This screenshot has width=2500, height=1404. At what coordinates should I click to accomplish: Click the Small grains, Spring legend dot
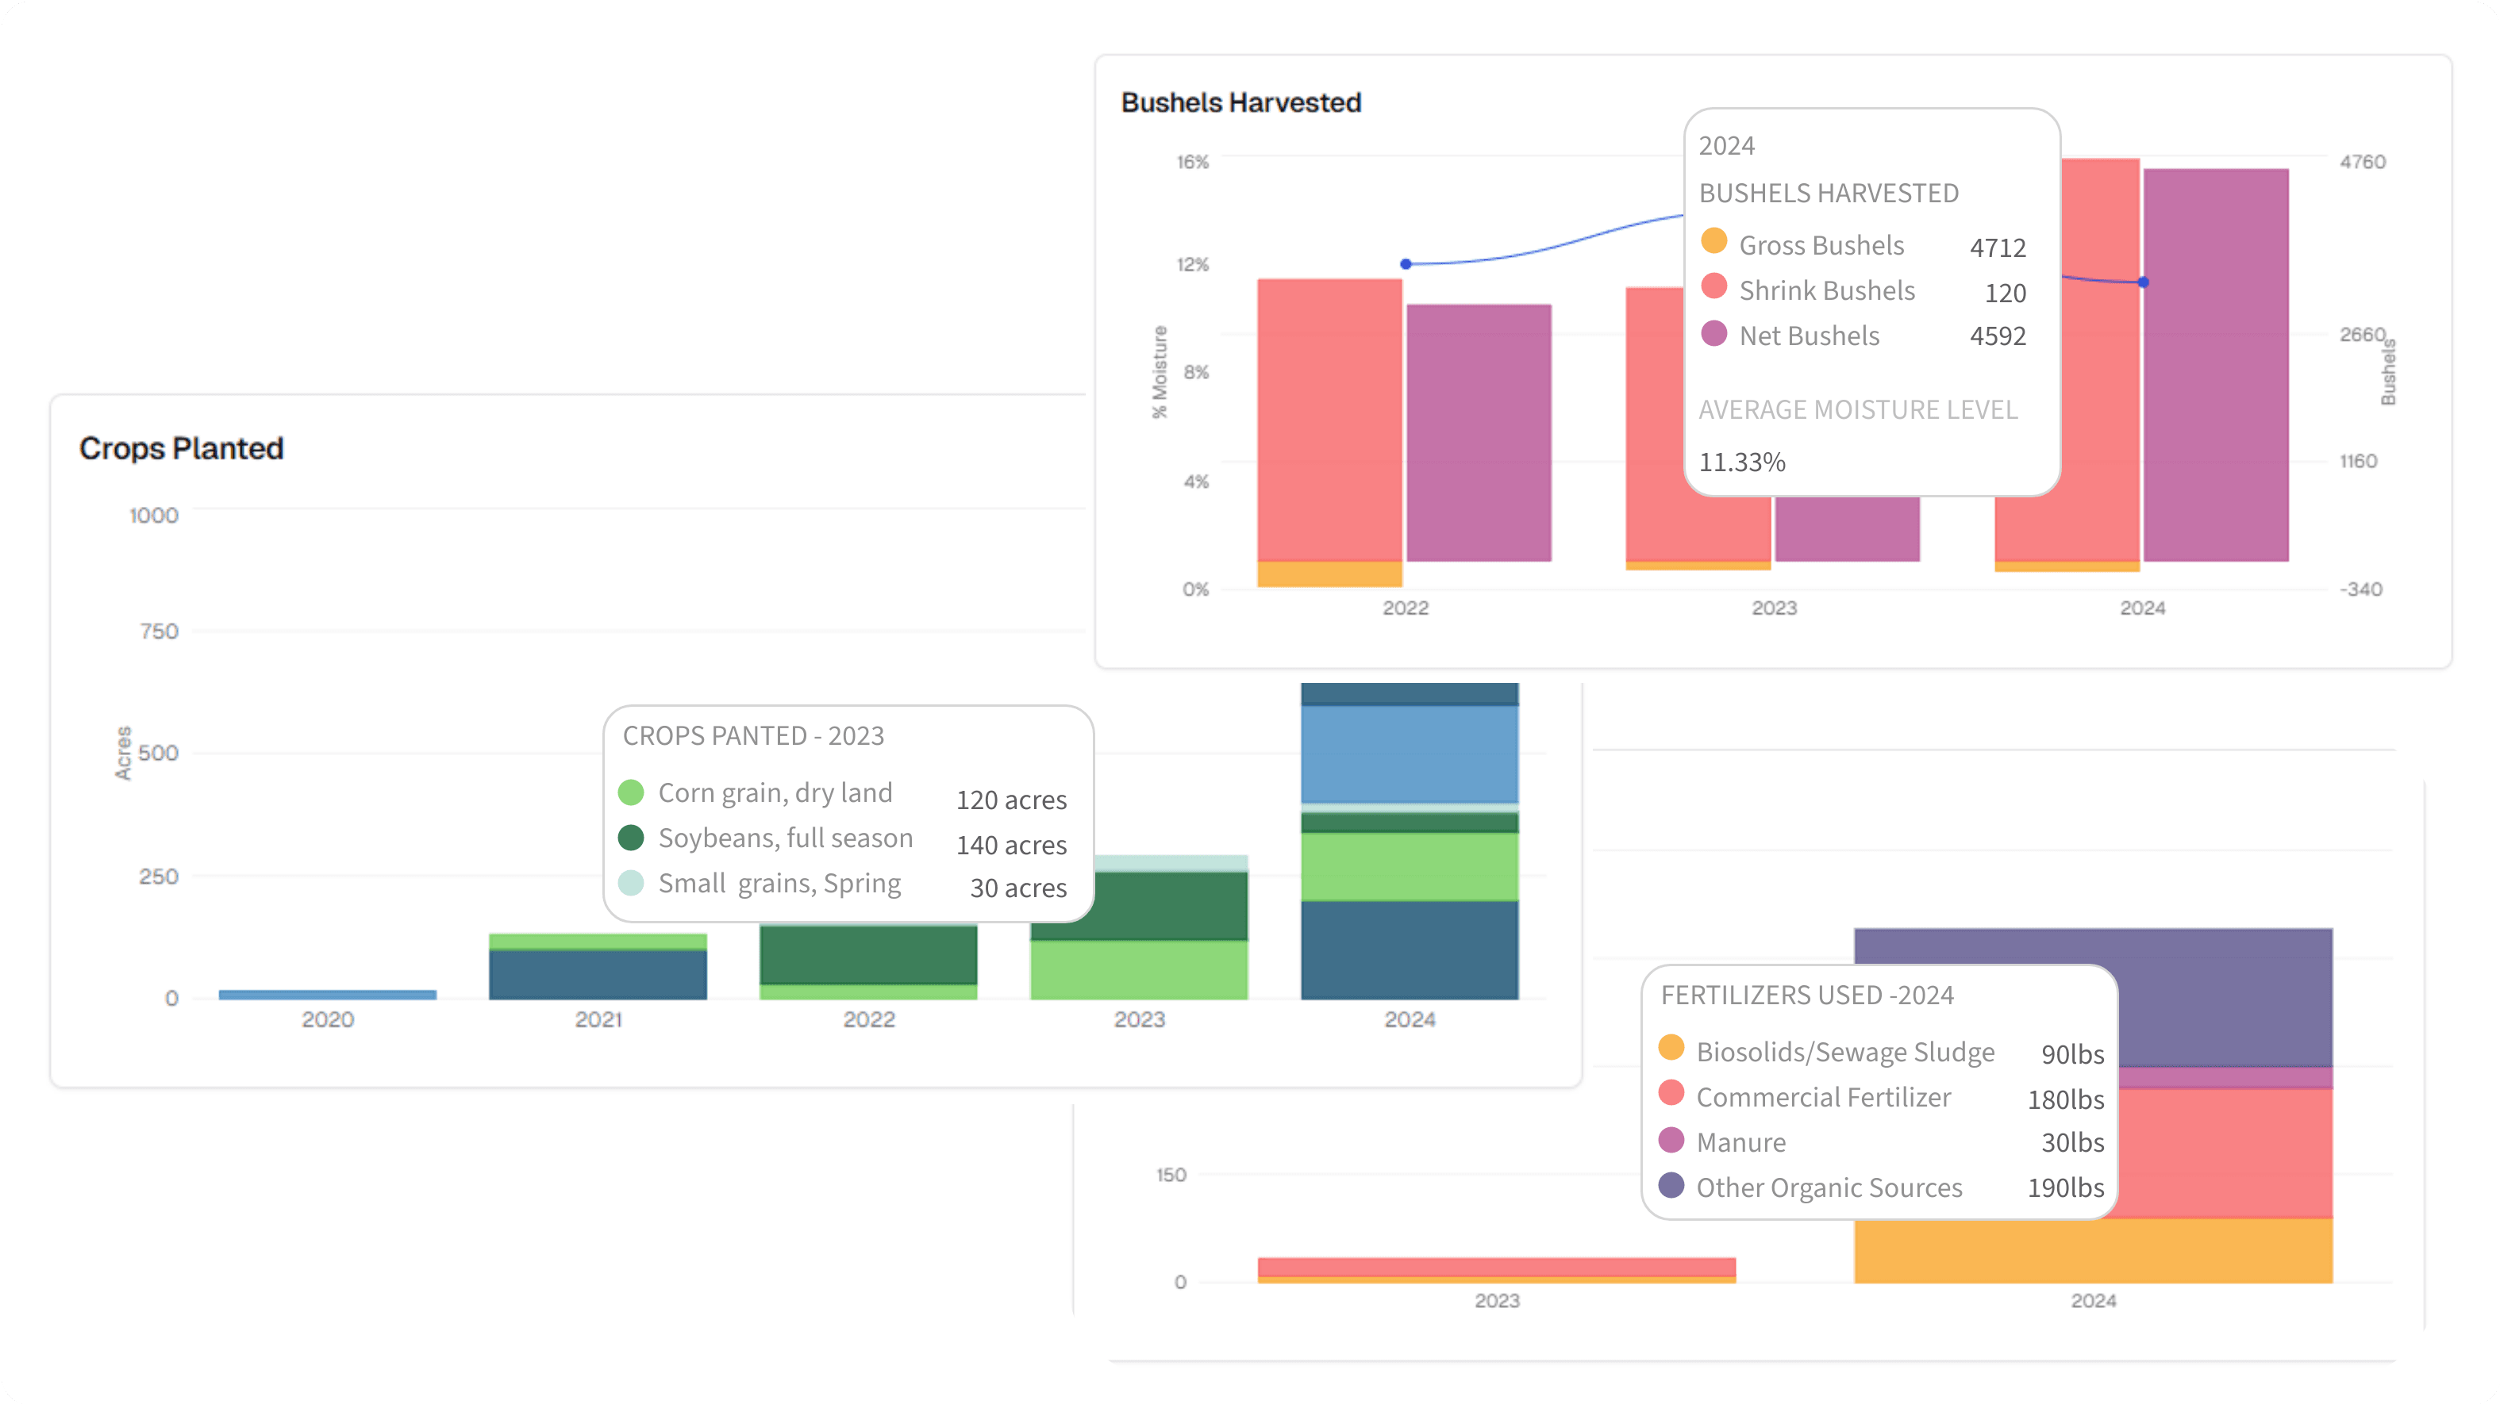point(631,882)
